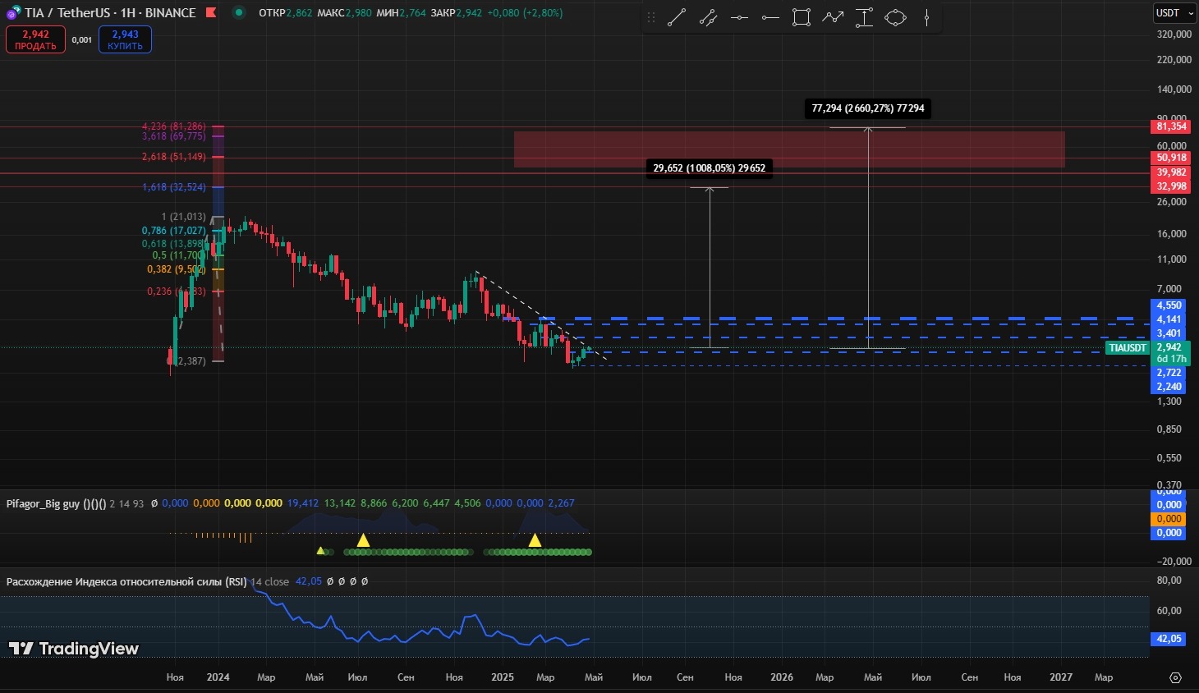Screen dimensions: 1199x693
Task: Click the 2024 label on time axis
Action: click(218, 677)
